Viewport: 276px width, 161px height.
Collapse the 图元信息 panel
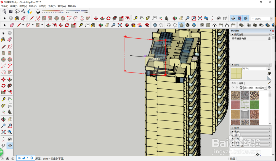pyautogui.click(x=232, y=34)
